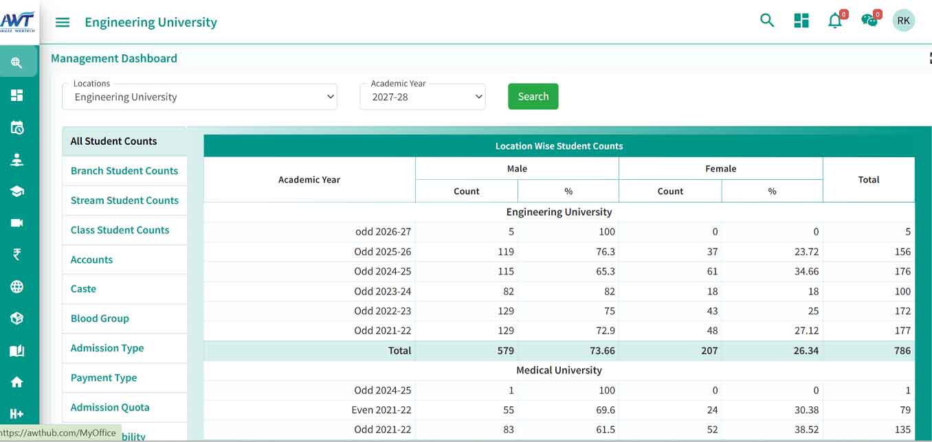This screenshot has width=932, height=442.
Task: Expand the Academic Year dropdown
Action: [422, 97]
